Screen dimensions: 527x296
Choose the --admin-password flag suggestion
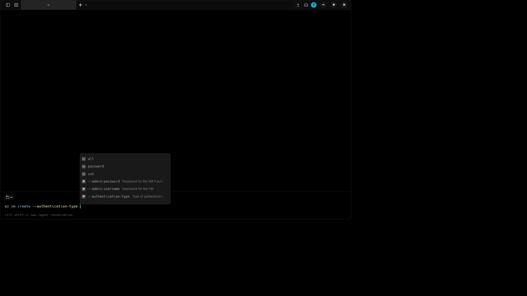point(125,181)
